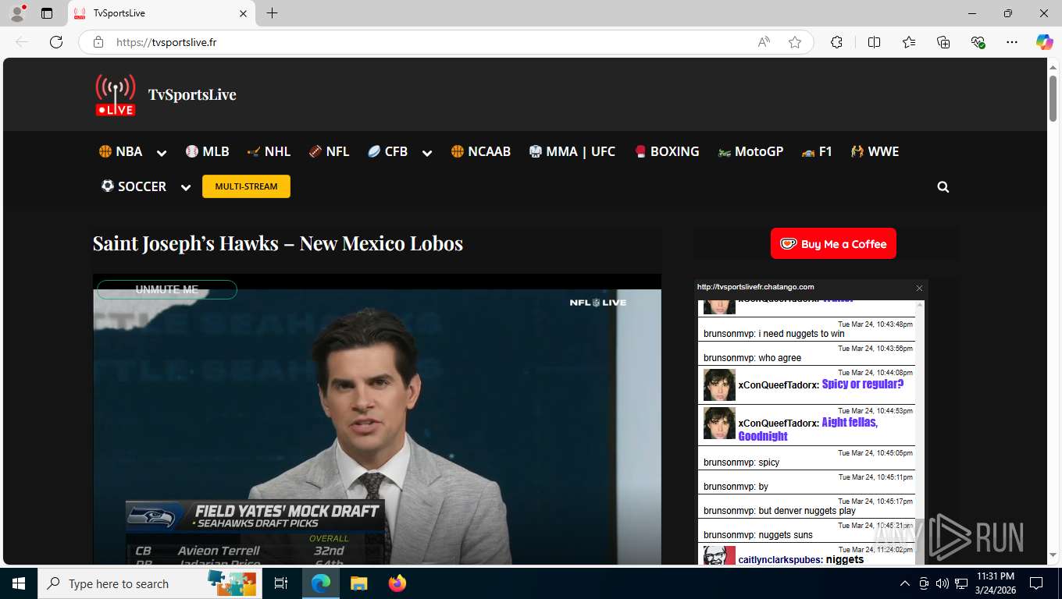Open the BOXING menu item

click(666, 151)
